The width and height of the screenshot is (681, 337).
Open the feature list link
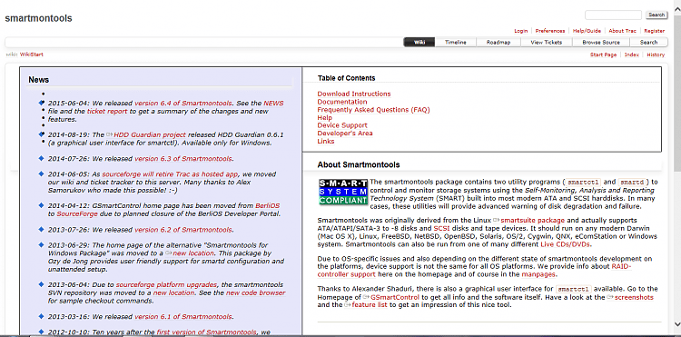370,305
